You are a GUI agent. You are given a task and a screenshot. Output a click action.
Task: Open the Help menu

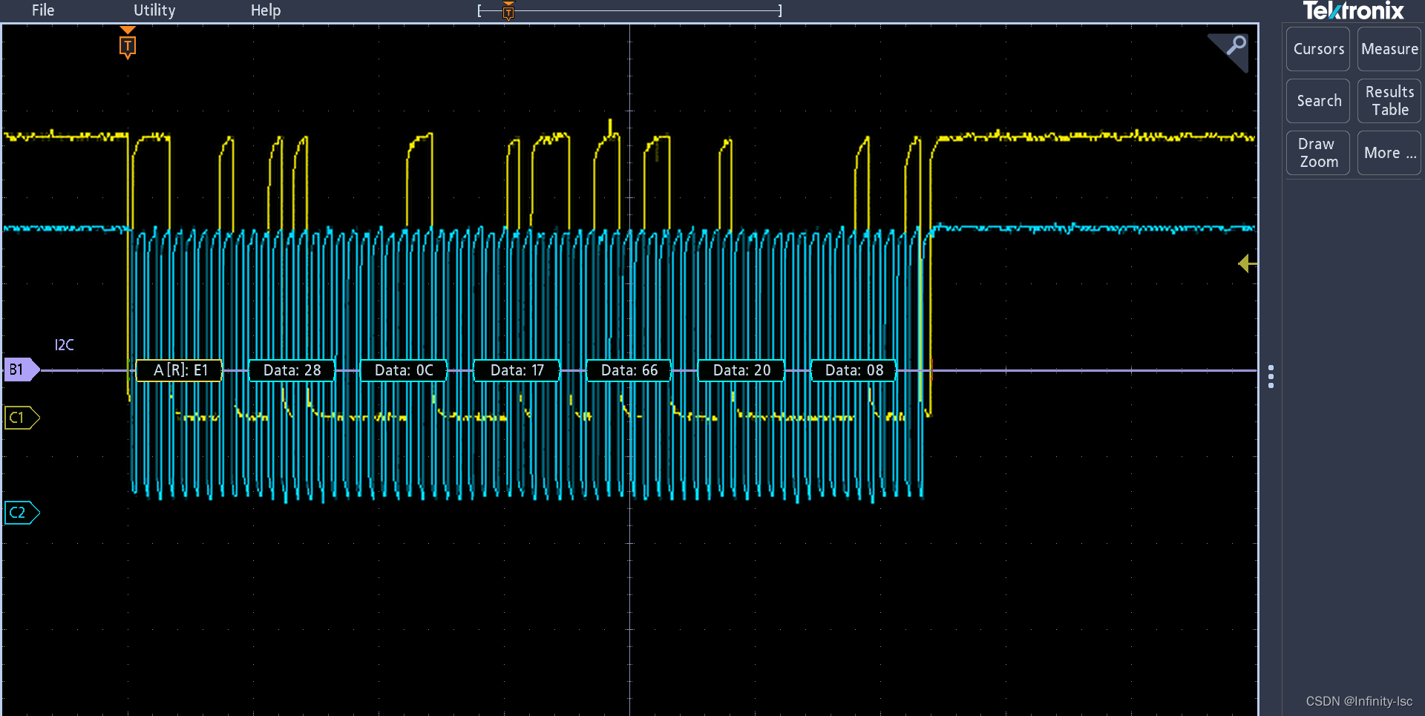[x=266, y=10]
